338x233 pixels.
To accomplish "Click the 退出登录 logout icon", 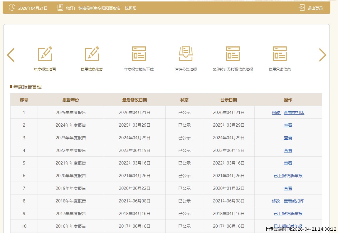I will [302, 8].
